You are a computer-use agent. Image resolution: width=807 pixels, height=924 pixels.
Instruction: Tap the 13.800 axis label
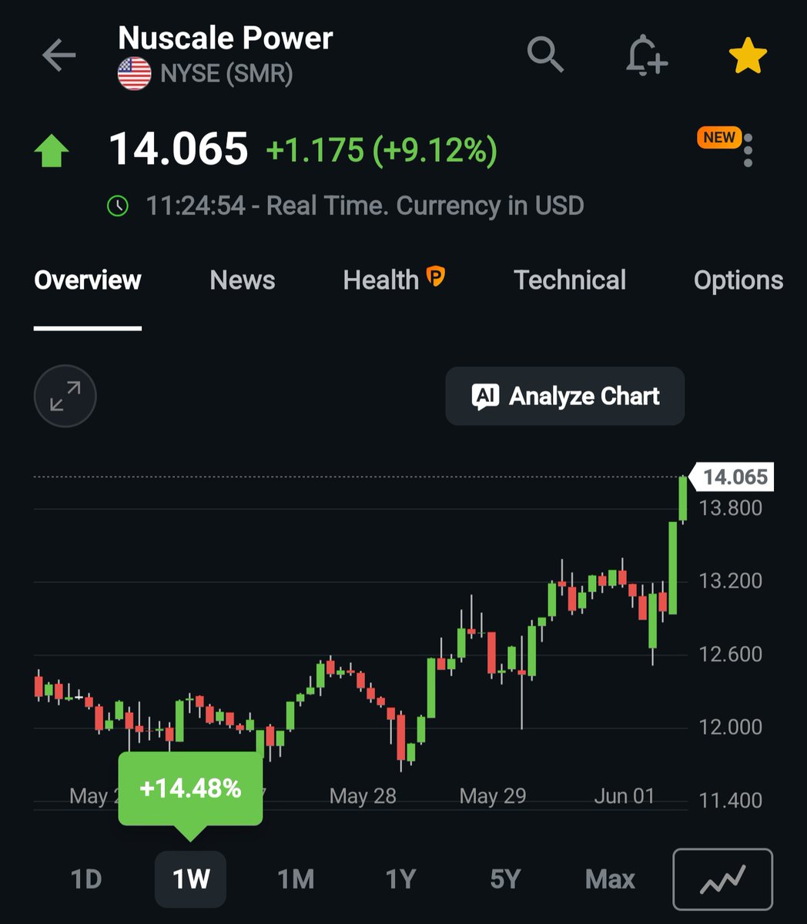(730, 508)
